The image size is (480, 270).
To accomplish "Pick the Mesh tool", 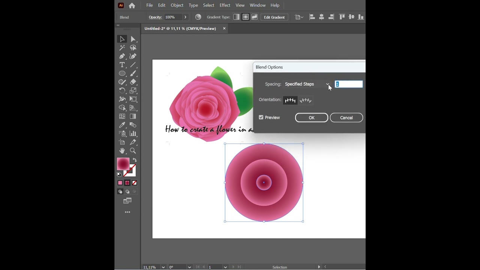I will point(122,116).
